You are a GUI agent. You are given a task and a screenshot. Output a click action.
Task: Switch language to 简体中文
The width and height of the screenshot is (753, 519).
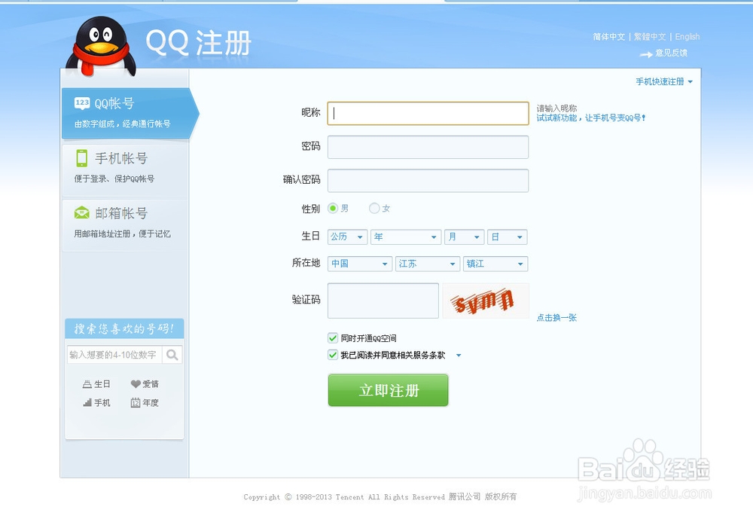point(608,36)
